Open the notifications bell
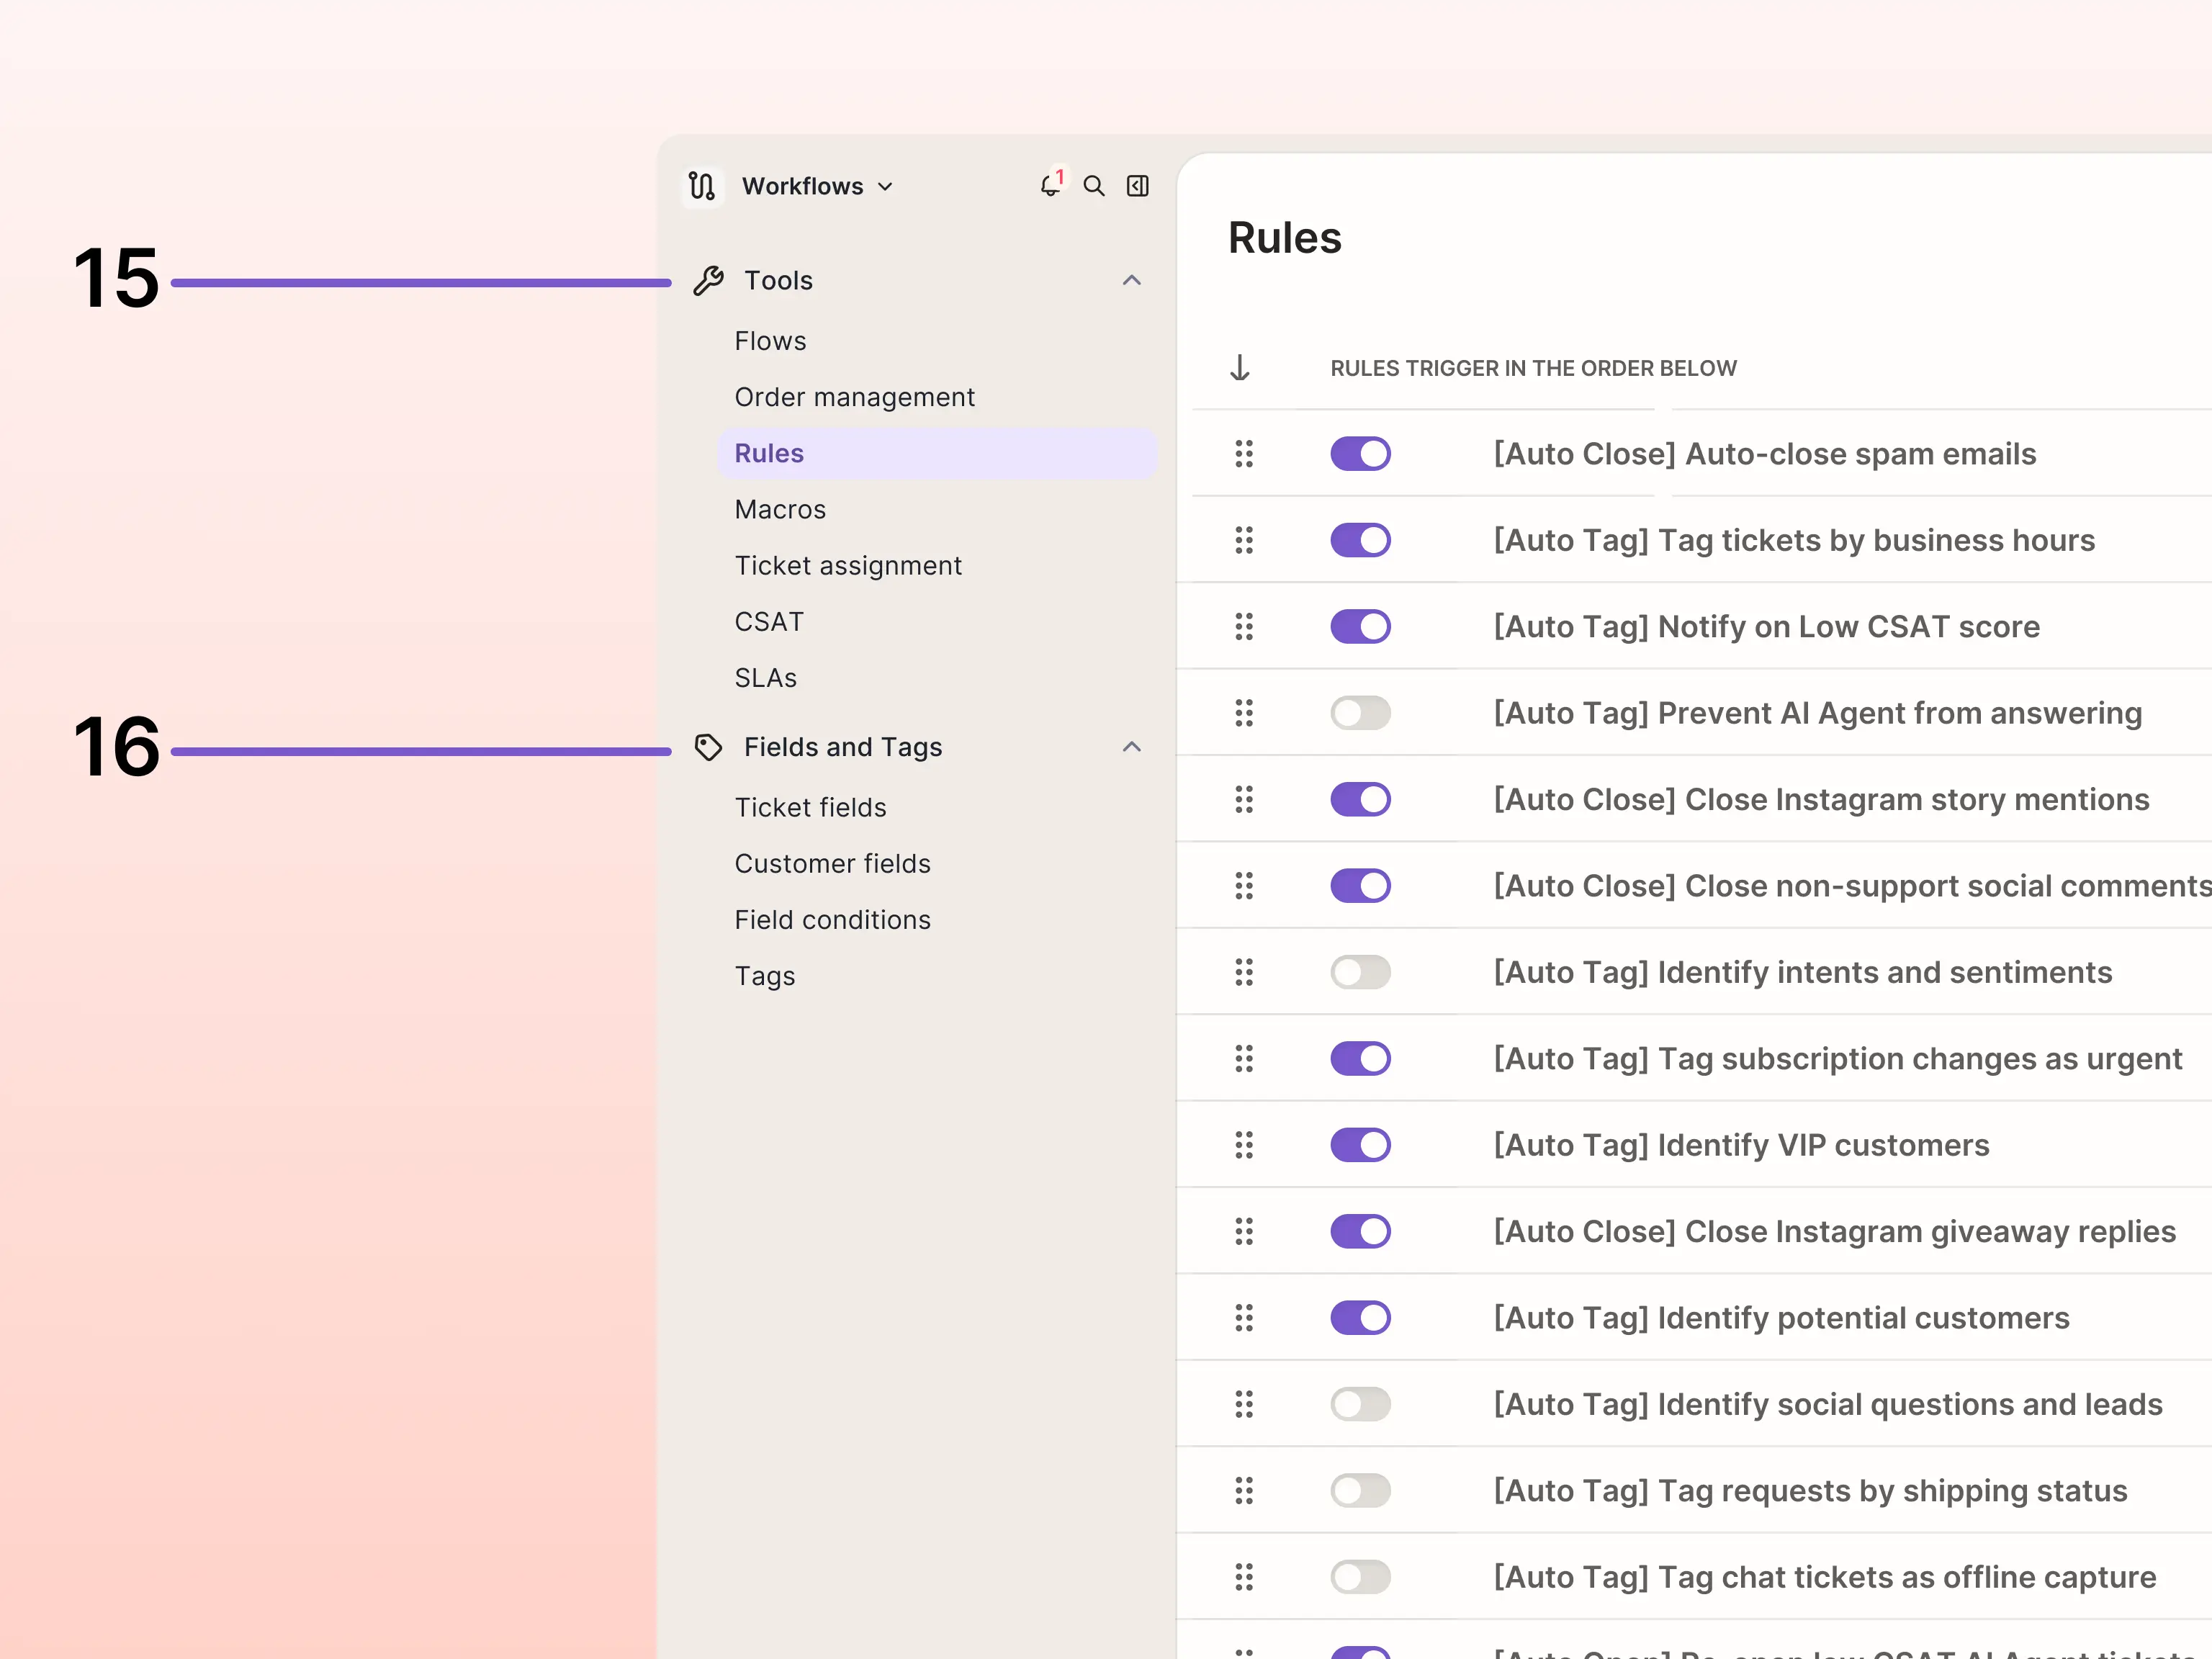This screenshot has width=2212, height=1659. (x=1050, y=186)
